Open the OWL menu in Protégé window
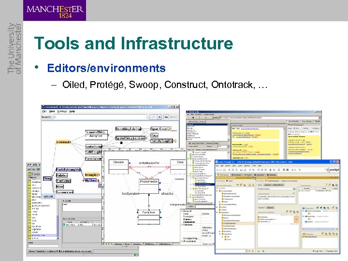Viewport: 348px width, 261px height. pyautogui.click(x=234, y=166)
